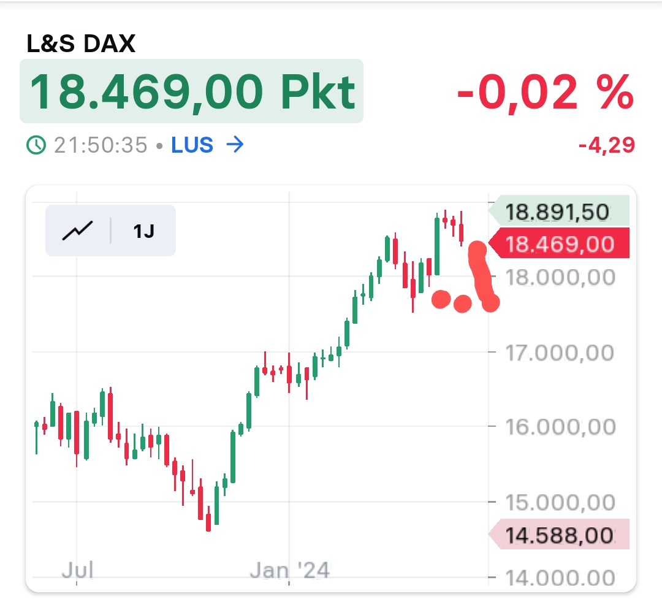The height and width of the screenshot is (615, 662).
Task: Click the leftmost red dot drawn on chart
Action: (441, 299)
